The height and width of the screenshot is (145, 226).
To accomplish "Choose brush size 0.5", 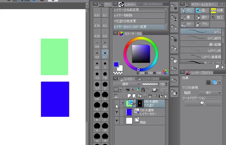I will [x=105, y=44].
